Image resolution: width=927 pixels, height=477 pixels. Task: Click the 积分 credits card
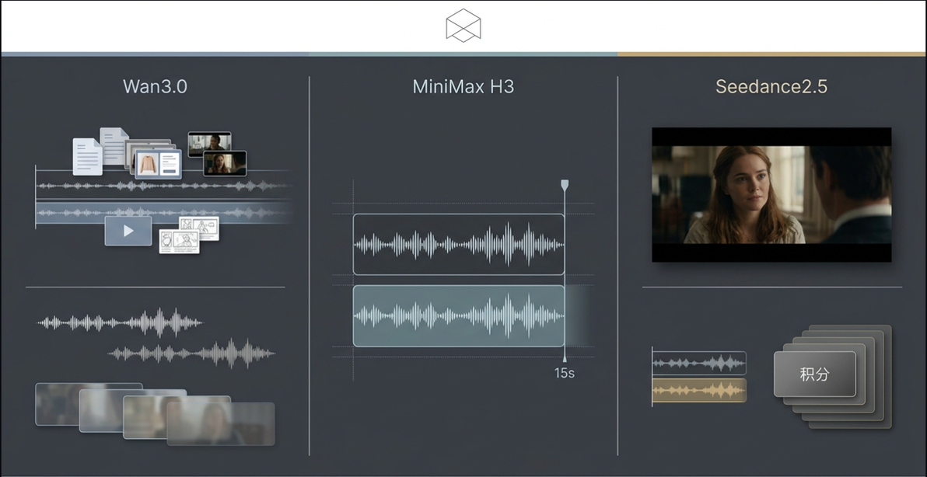pyautogui.click(x=815, y=374)
